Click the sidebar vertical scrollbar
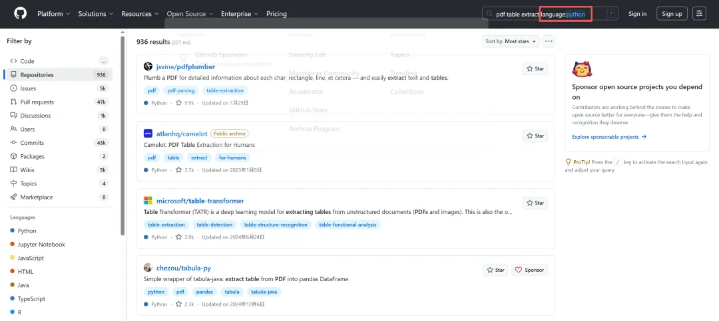 pos(122,135)
